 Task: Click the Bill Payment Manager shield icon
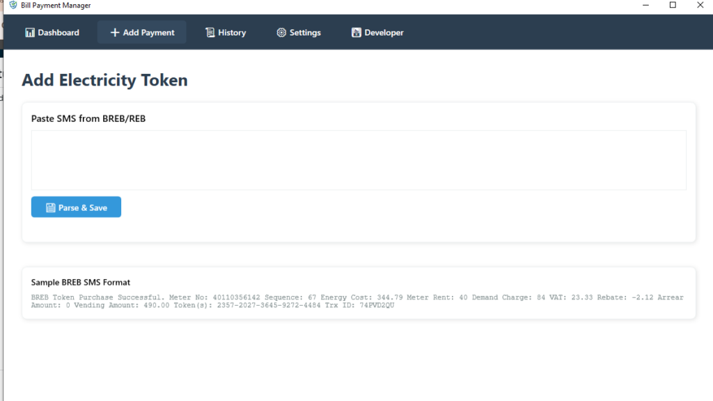13,6
